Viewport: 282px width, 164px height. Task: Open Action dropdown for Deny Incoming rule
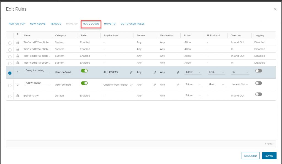(193, 72)
